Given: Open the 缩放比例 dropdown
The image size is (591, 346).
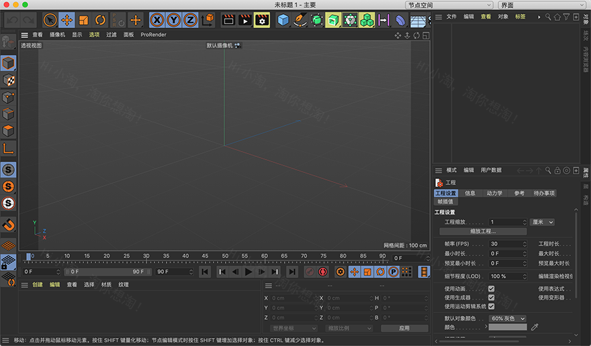Looking at the screenshot, I should (349, 329).
